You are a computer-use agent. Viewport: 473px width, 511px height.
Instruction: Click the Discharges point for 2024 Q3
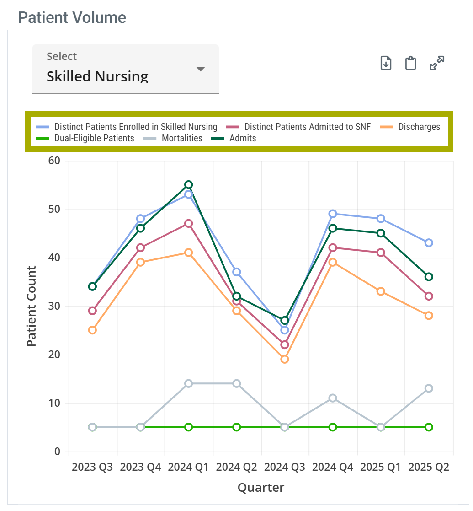285,359
